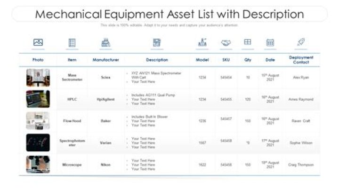Click the icon above the Description column
The width and height of the screenshot is (339, 190).
pyautogui.click(x=157, y=43)
